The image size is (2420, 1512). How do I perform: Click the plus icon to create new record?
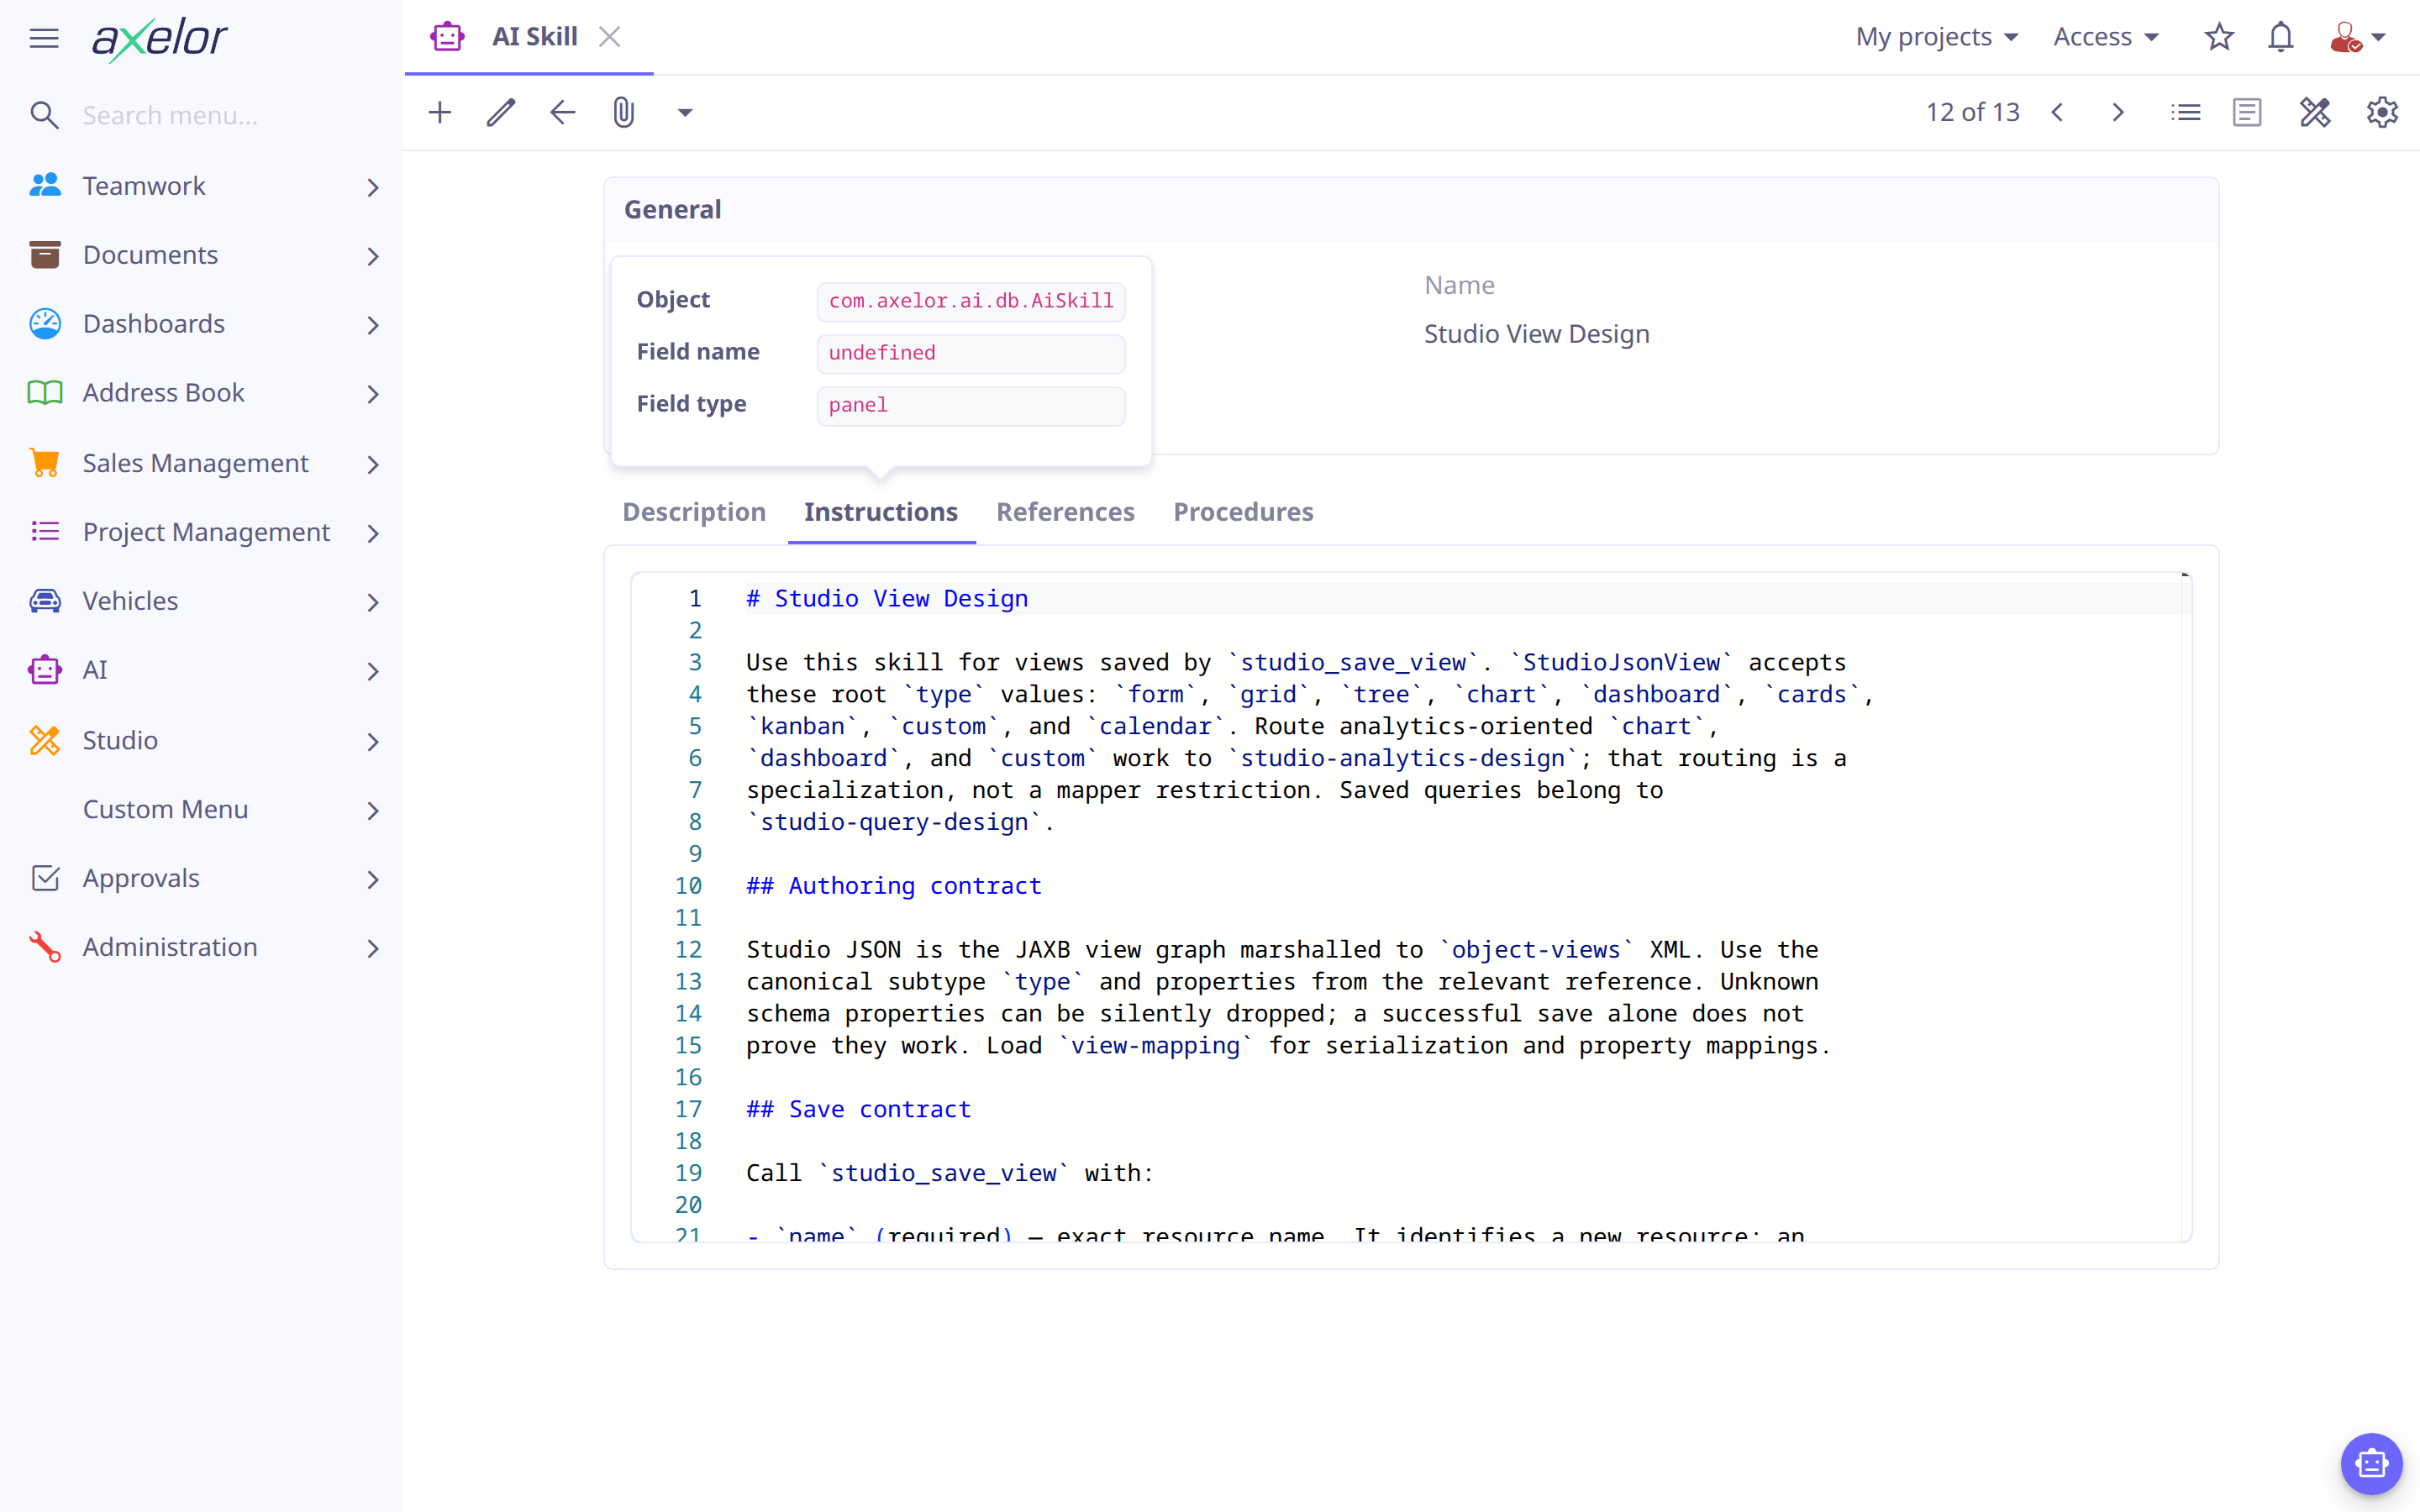click(x=440, y=112)
